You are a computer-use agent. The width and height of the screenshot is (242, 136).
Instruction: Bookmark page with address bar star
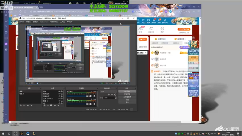pyautogui.click(x=31, y=11)
